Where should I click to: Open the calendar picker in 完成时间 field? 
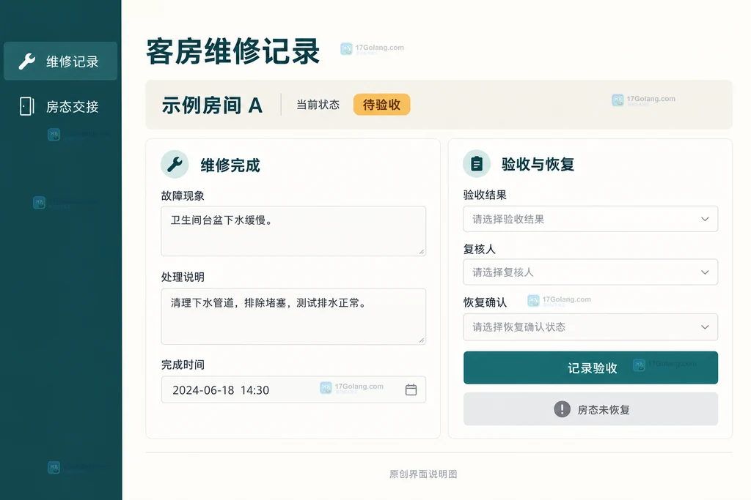pos(411,389)
